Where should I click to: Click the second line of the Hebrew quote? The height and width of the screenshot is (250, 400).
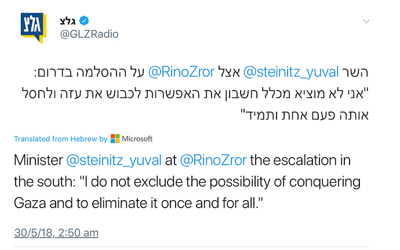tap(195, 93)
